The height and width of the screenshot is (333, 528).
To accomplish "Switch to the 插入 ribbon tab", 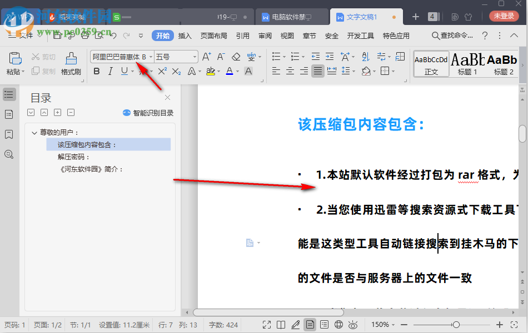I will (x=185, y=35).
